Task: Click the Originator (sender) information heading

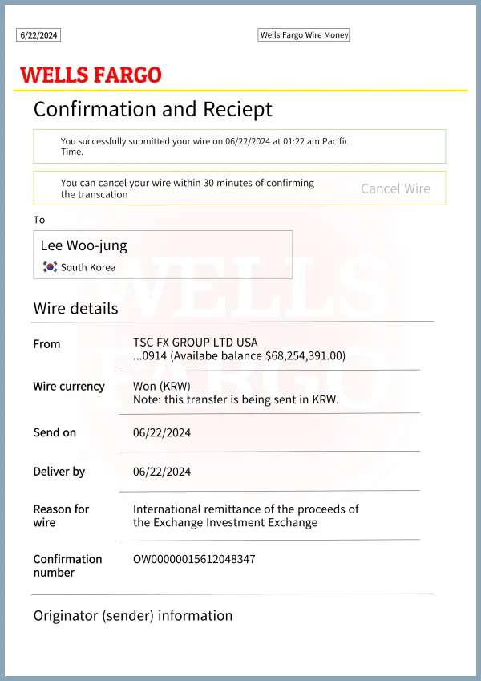Action: 133,616
